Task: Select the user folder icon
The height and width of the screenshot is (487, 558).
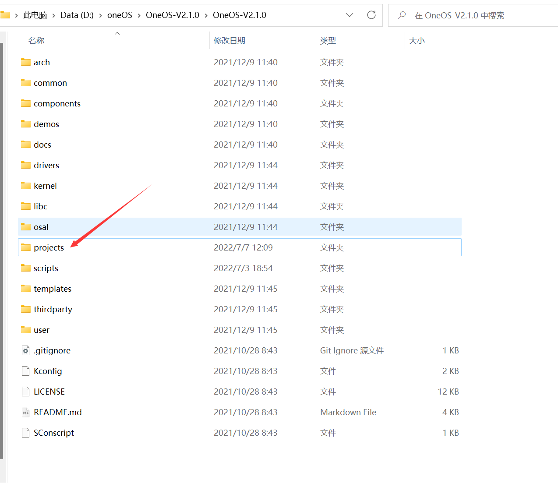Action: (x=26, y=330)
